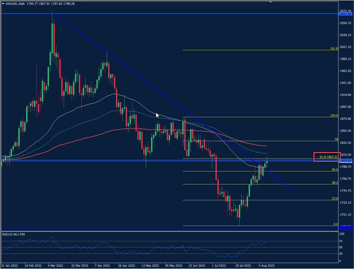The image size is (354, 269).
Task: Click the chart shift triangle marker at top
Action: pos(270,2)
